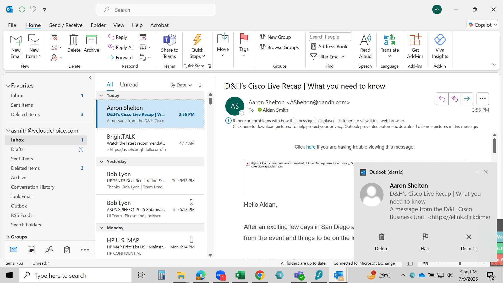
Task: Flag the message from notification popup
Action: pos(425,242)
